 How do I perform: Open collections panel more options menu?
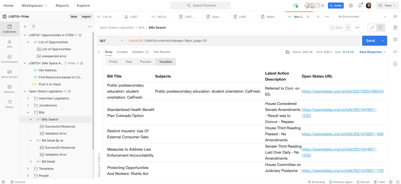click(x=90, y=27)
